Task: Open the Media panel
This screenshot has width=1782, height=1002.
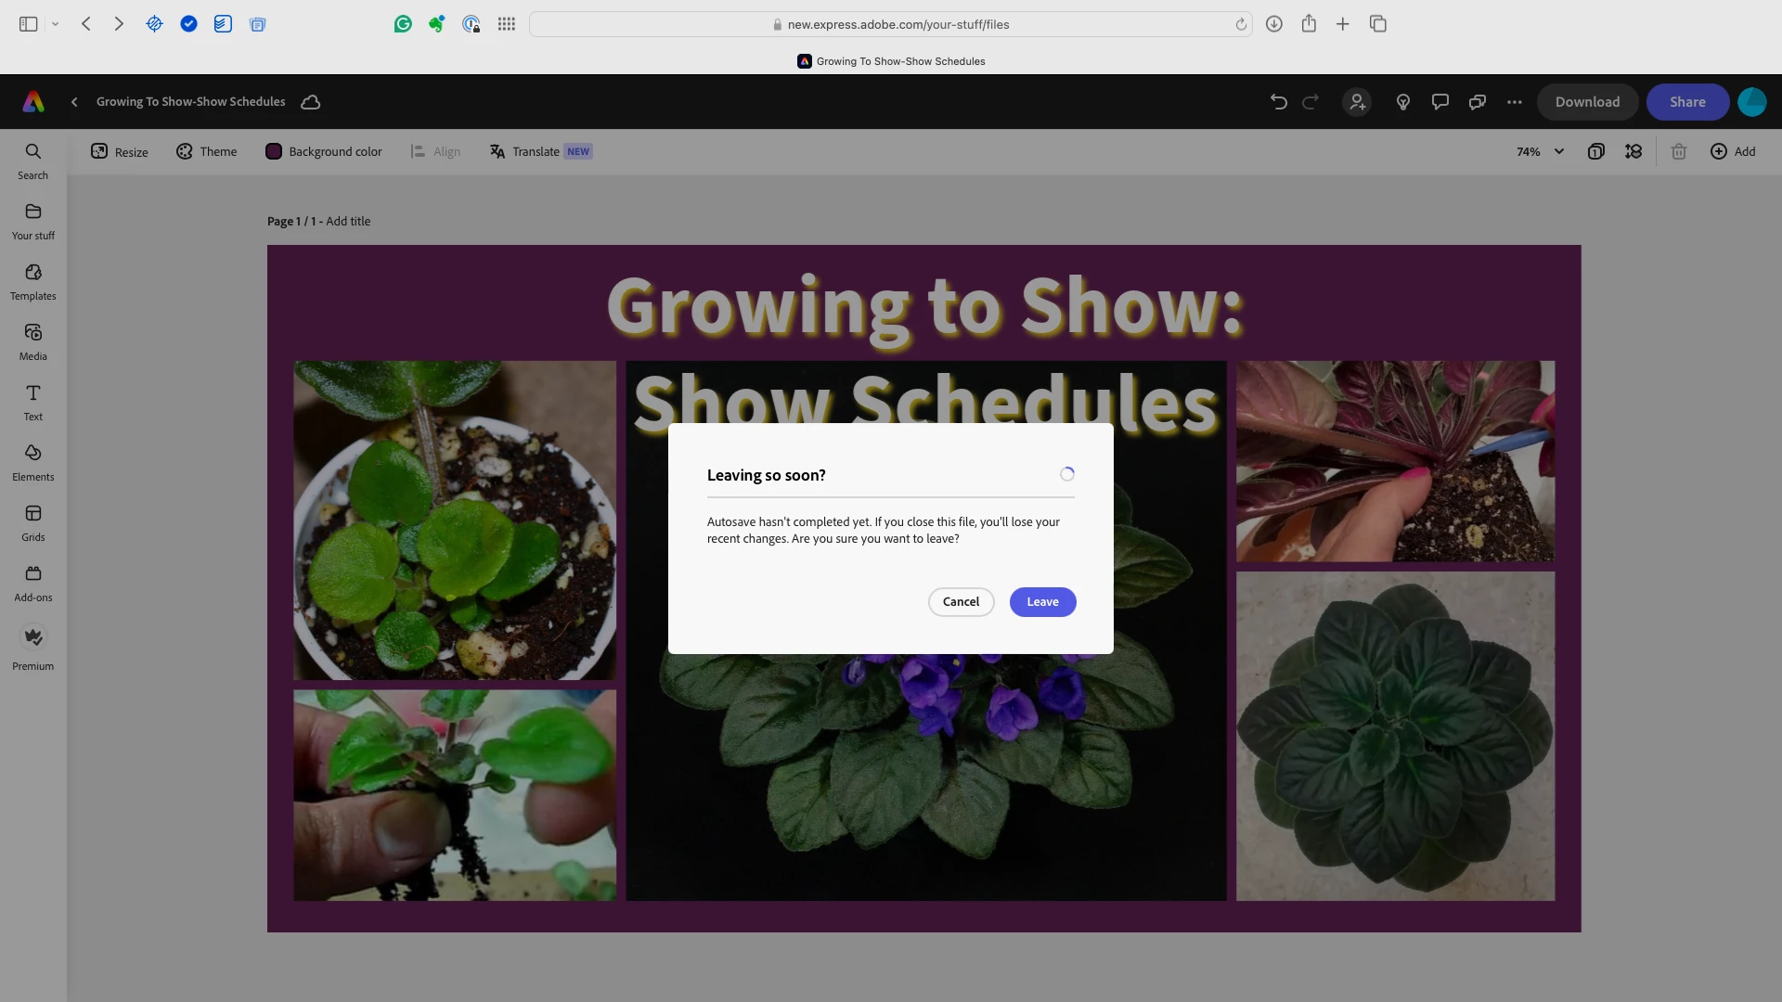Action: click(32, 342)
